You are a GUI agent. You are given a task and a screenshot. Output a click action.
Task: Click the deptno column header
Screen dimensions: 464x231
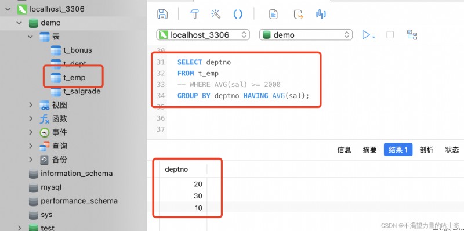point(176,169)
